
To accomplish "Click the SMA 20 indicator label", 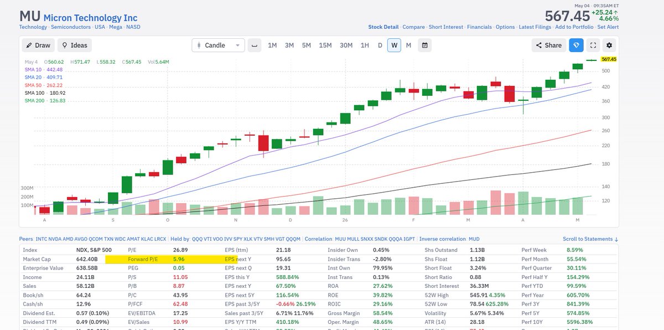I will tap(44, 77).
